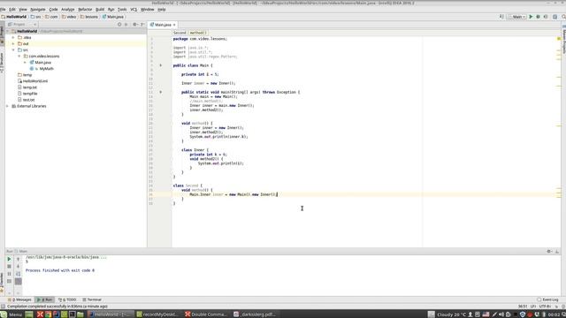This screenshot has height=318, width=566.
Task: Click the video breadcrumb in navigation bar
Action: 69,17
